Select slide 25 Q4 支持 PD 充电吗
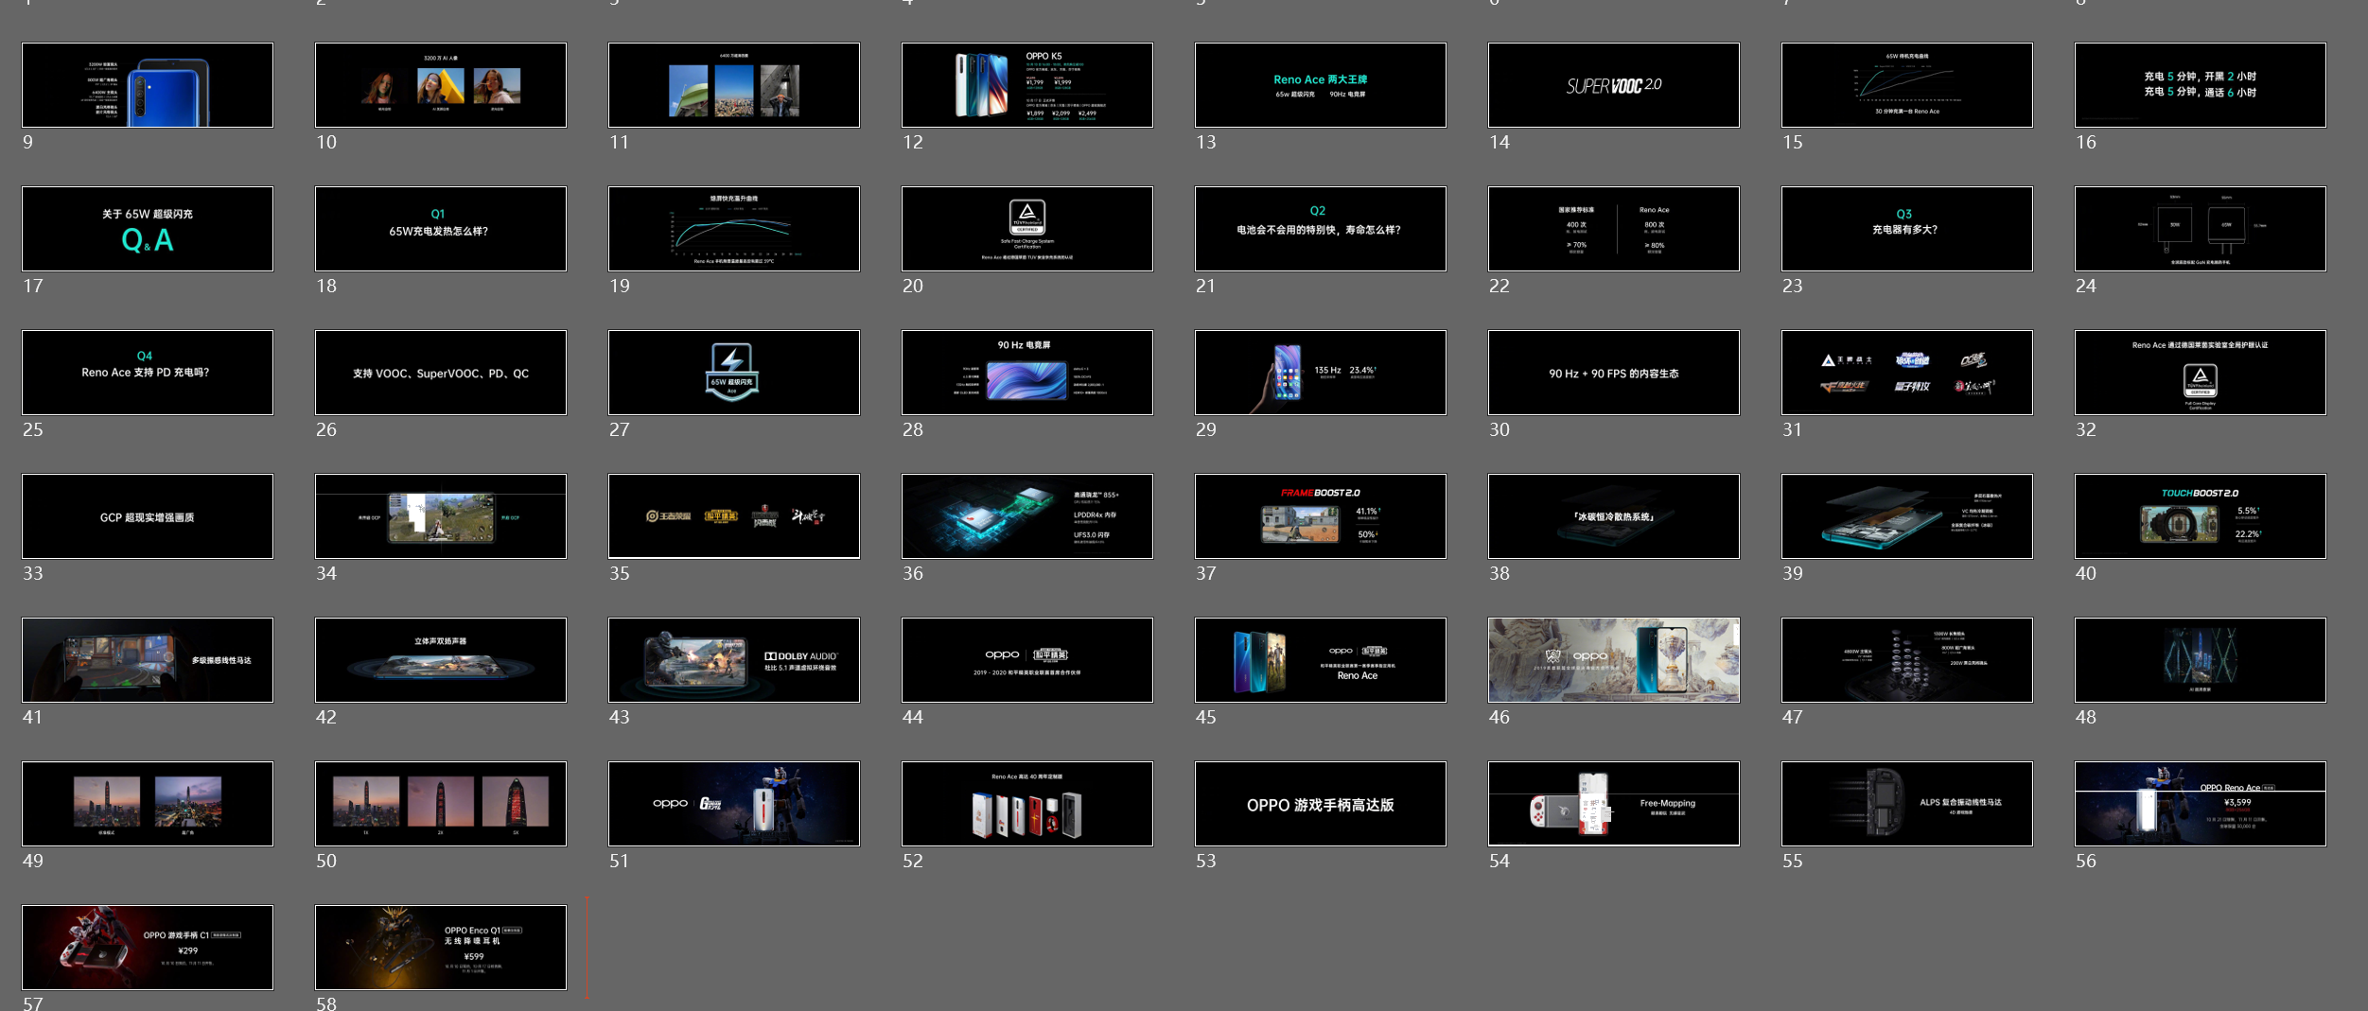This screenshot has width=2368, height=1011. tap(148, 373)
